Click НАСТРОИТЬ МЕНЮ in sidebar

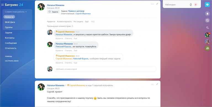(12, 61)
